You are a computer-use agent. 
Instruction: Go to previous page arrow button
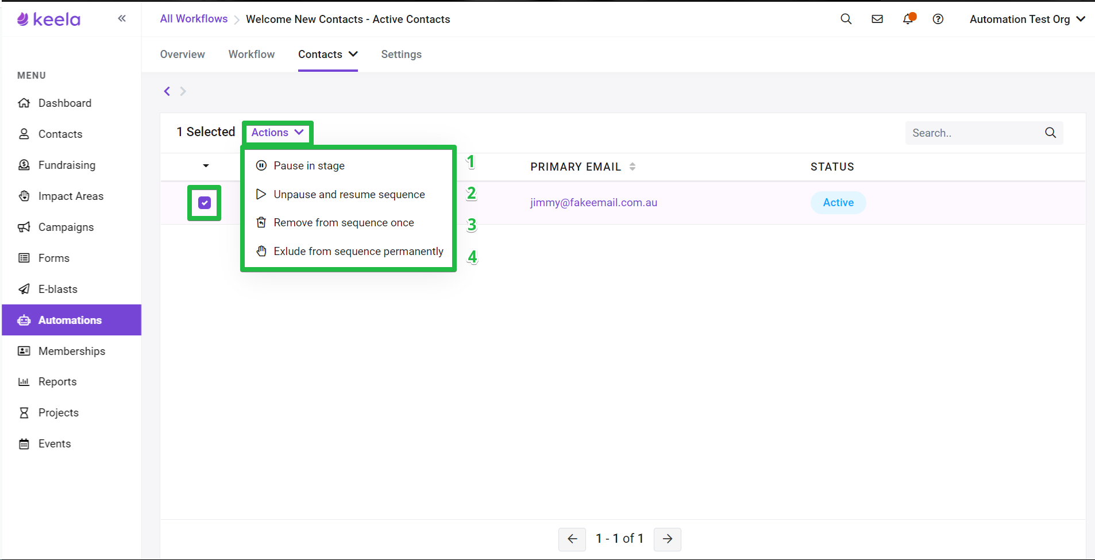[572, 539]
